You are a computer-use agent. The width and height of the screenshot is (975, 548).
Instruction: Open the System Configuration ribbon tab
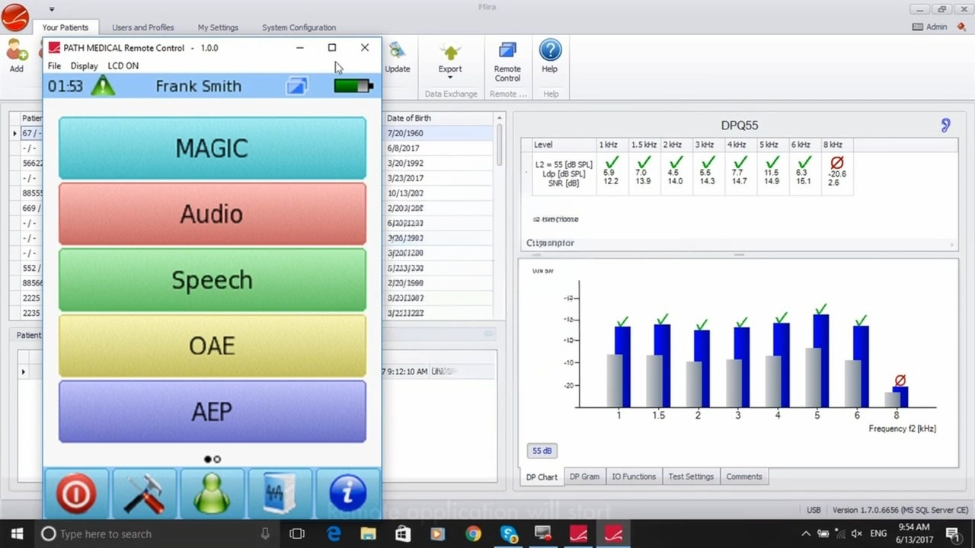[299, 27]
